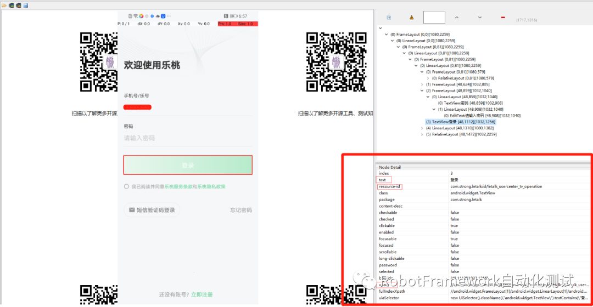Image resolution: width=593 pixels, height=307 pixels.
Task: Click the Wi-Fi icon in phone status bar
Action: tap(136, 16)
